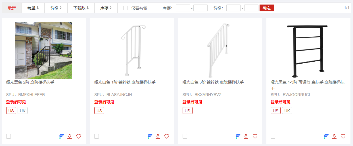
Task: Sort by 下载数 tab
Action: [x=81, y=8]
